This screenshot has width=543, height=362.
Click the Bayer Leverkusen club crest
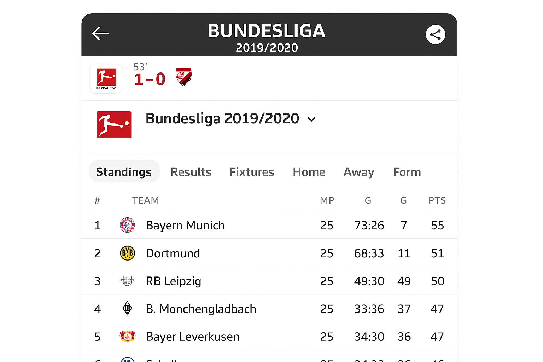tap(127, 337)
